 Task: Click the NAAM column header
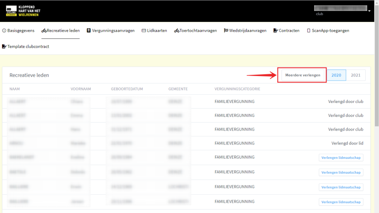tap(14, 89)
